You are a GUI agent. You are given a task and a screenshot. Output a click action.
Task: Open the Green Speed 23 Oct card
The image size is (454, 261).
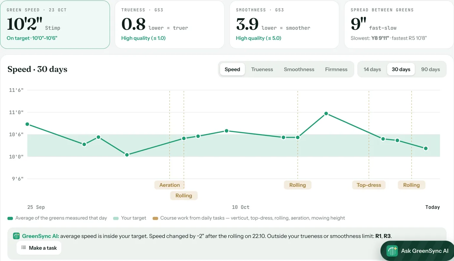(55, 25)
